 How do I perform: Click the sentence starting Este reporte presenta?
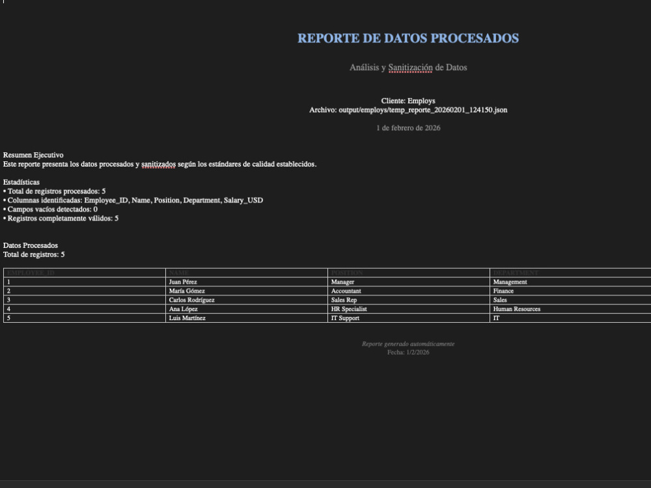(x=160, y=164)
